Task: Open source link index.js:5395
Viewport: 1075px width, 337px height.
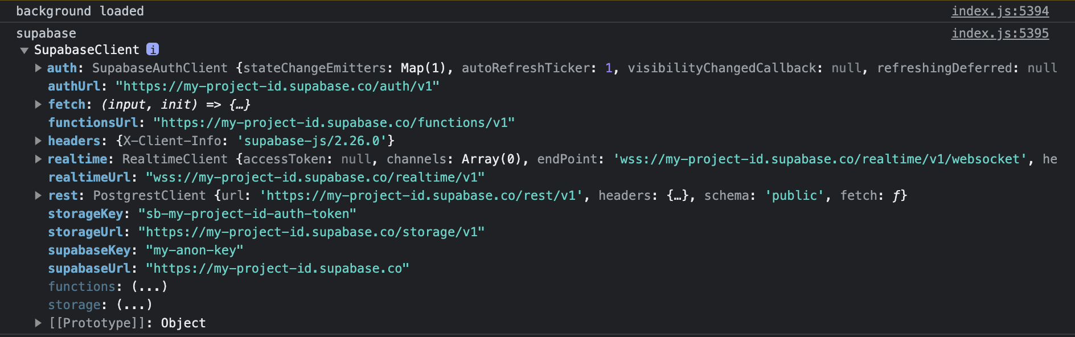Action: click(x=1000, y=34)
